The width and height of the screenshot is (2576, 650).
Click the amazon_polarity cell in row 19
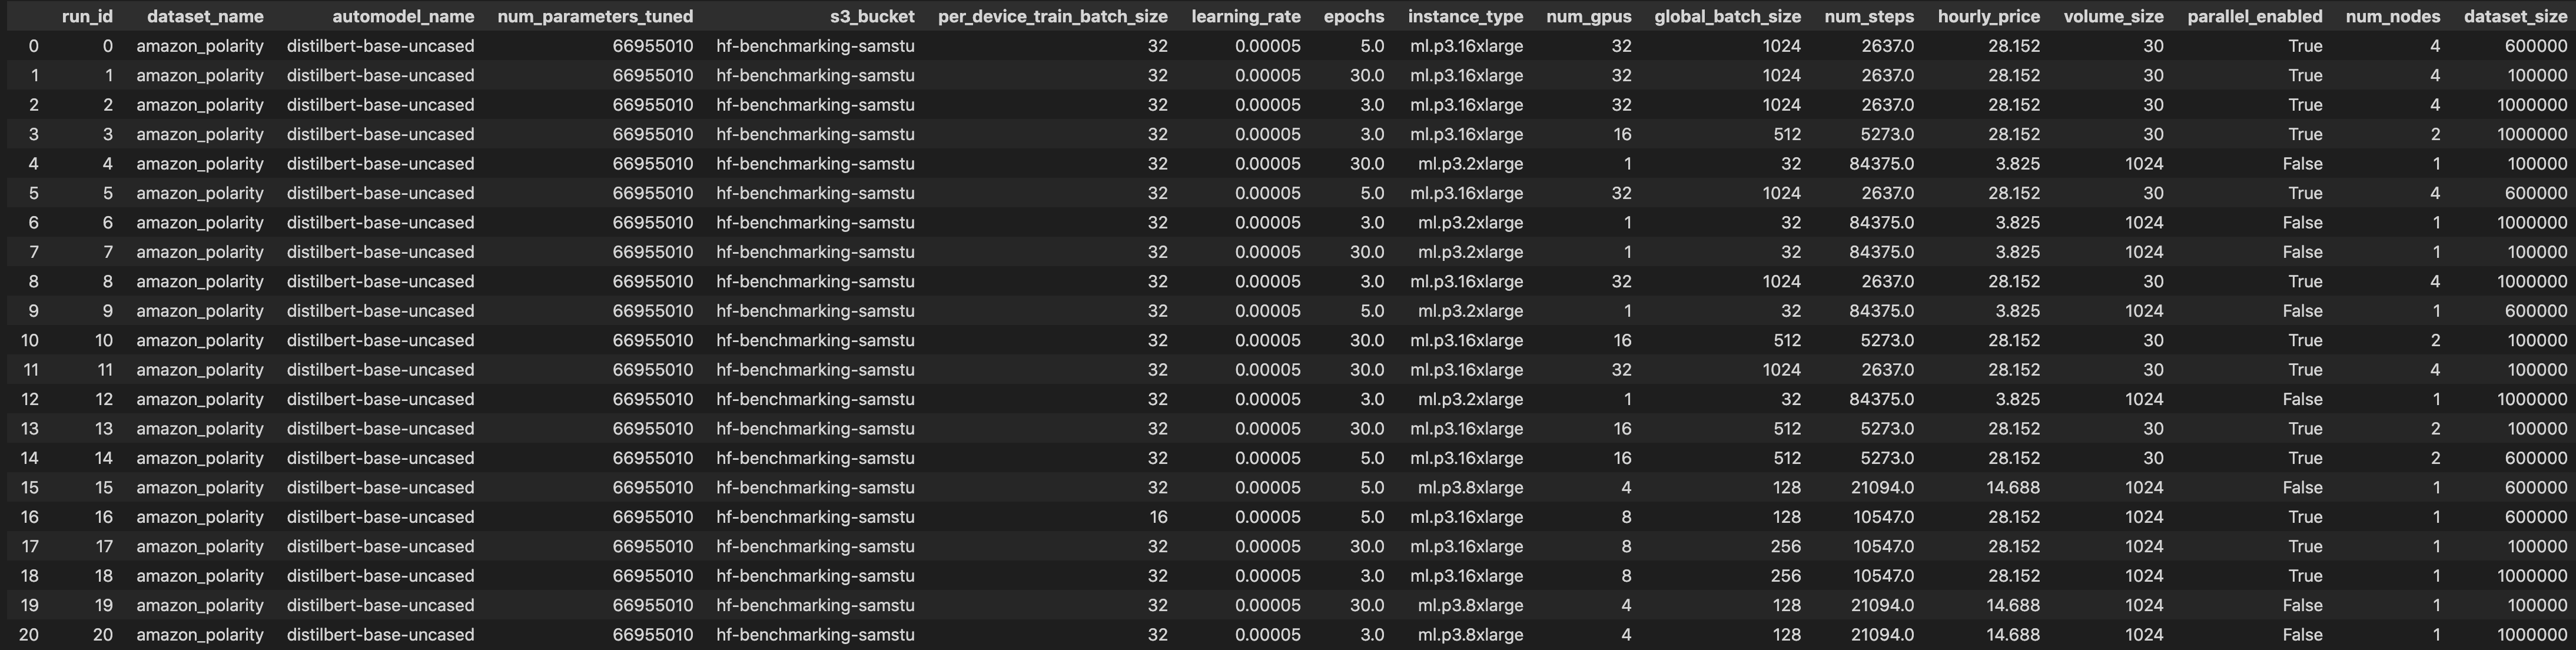pos(200,605)
